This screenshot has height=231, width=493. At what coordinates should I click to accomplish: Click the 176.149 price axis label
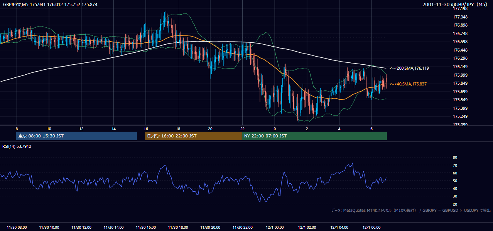pyautogui.click(x=460, y=67)
